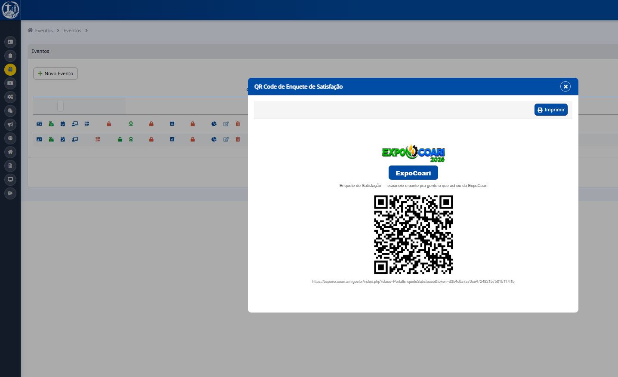Delete the second event row with trash icon

click(x=238, y=139)
